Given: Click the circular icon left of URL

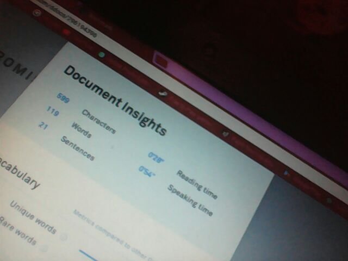Looking at the screenshot, I should 37,13.
